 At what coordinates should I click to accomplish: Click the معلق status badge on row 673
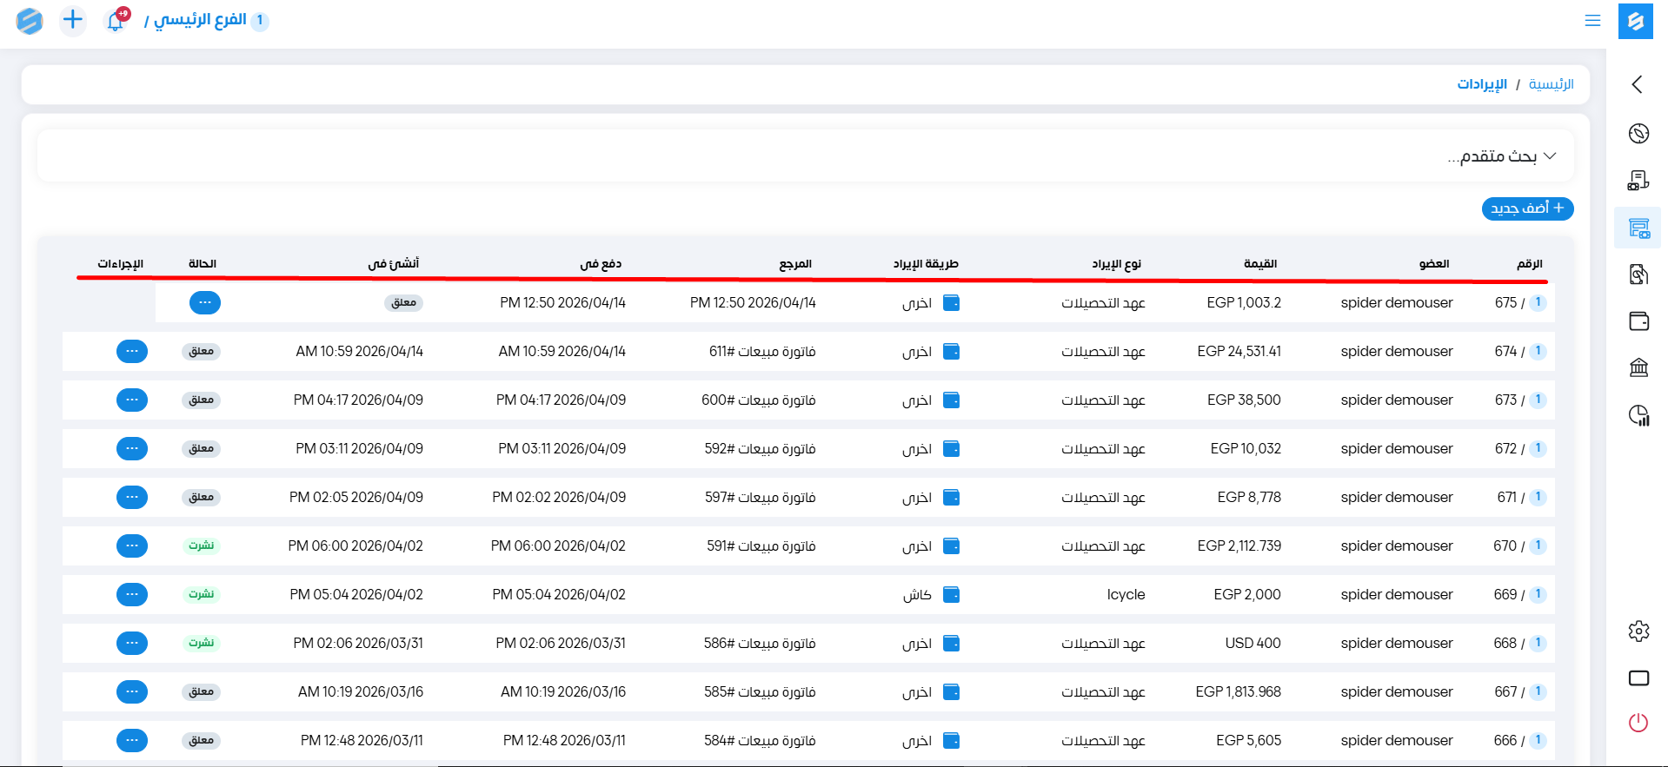(202, 400)
